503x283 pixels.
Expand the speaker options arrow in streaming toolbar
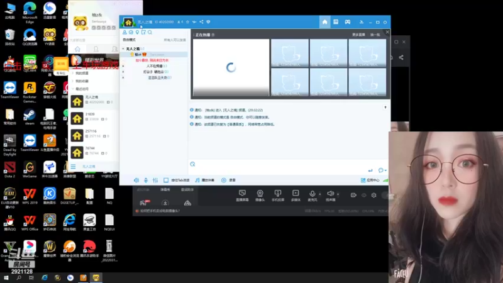click(x=338, y=194)
